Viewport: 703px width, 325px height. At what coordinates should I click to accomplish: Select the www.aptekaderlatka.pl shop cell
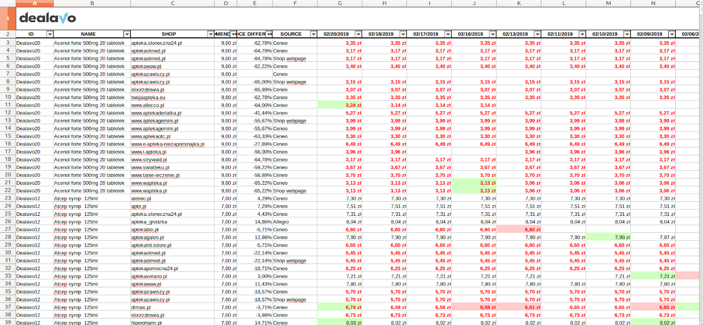click(x=172, y=113)
